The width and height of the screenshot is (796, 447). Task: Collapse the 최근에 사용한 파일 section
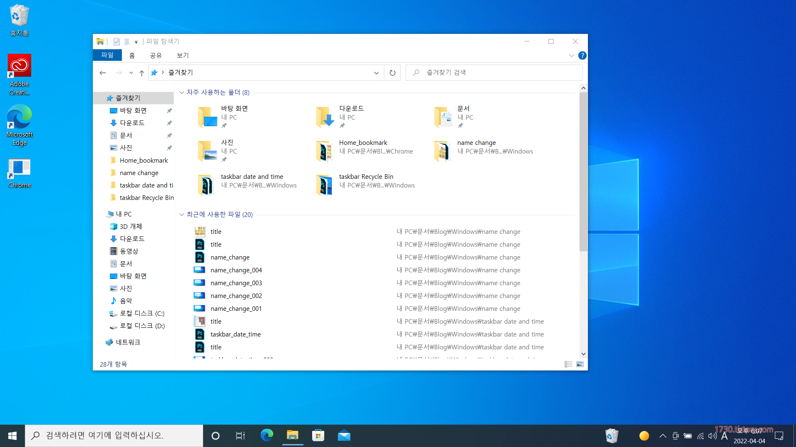pyautogui.click(x=182, y=214)
